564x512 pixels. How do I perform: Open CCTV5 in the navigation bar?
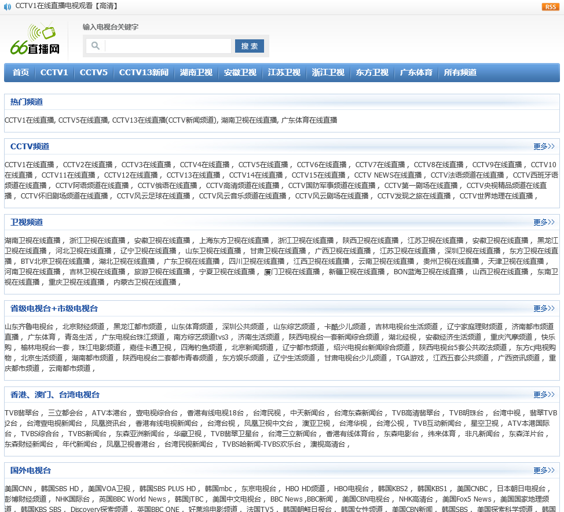pos(94,72)
